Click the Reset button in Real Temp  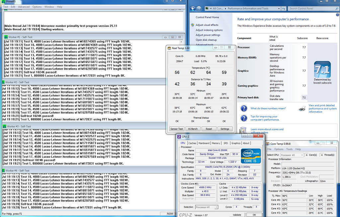coord(209,129)
